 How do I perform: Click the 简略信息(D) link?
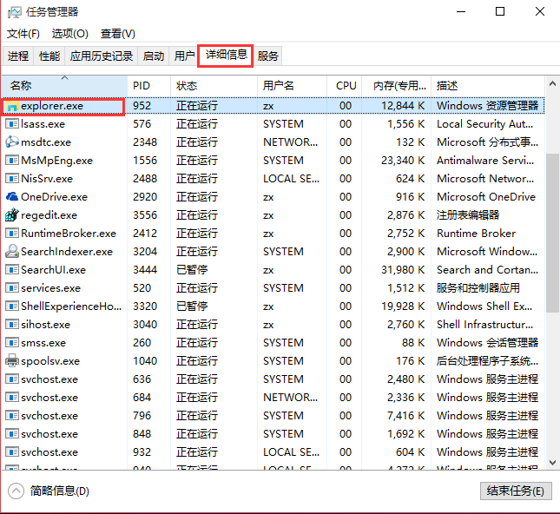pos(59,491)
